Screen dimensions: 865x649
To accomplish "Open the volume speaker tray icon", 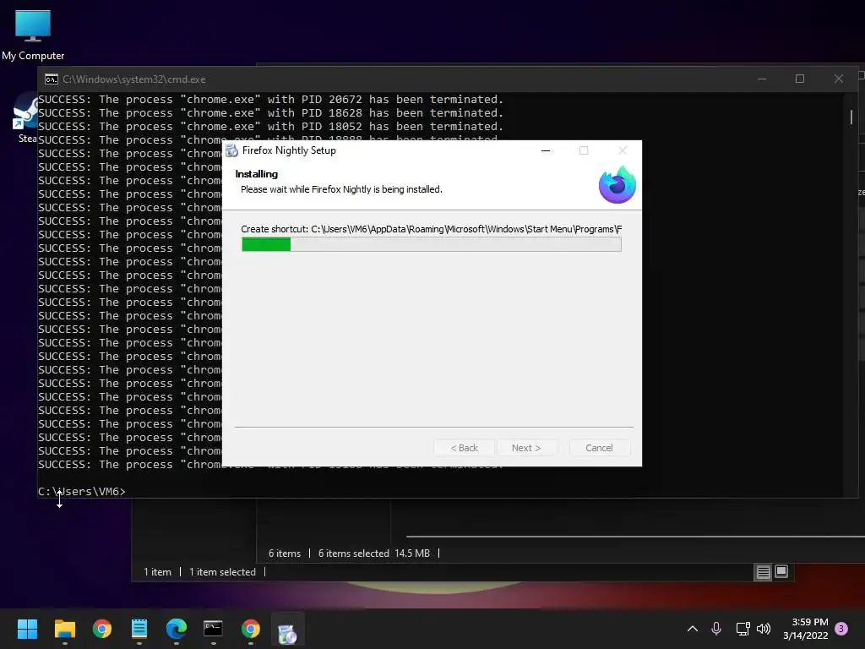I will (764, 629).
